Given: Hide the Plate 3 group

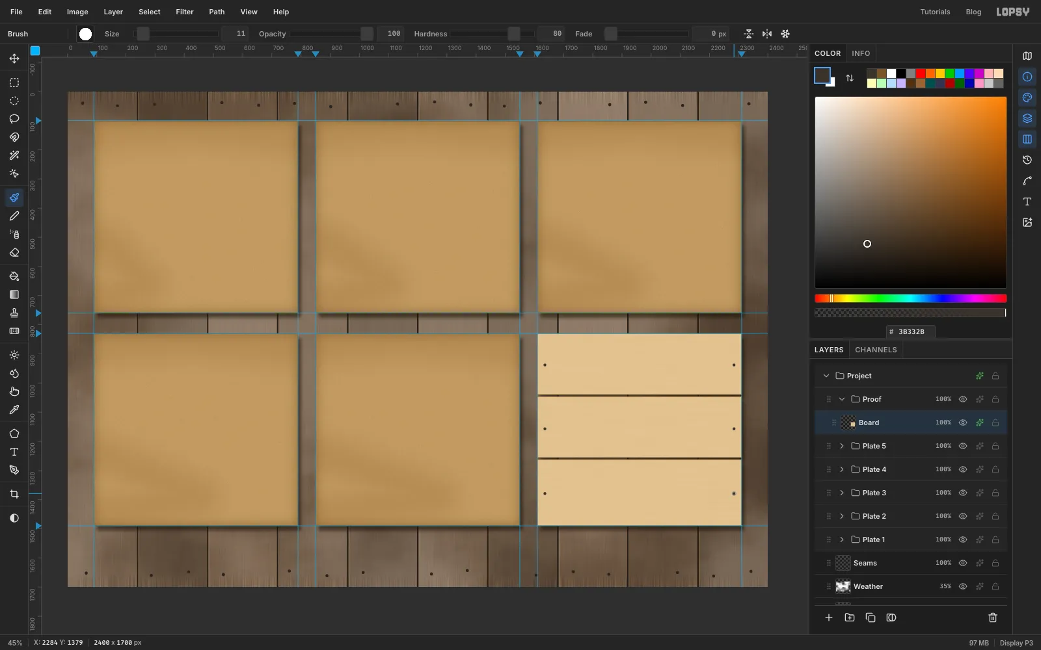Looking at the screenshot, I should click(x=963, y=493).
